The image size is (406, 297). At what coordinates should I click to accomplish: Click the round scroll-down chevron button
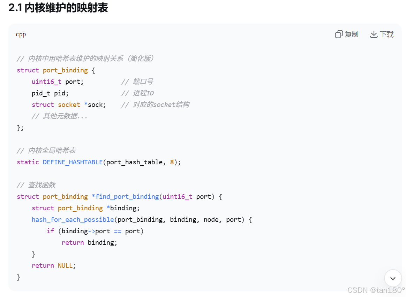click(393, 278)
